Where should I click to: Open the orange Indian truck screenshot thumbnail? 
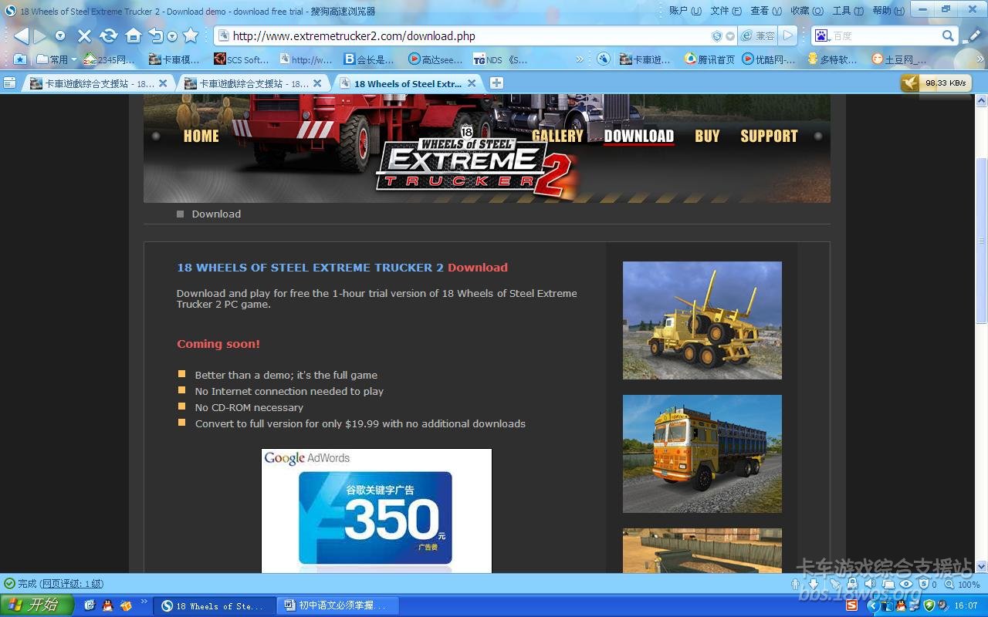(702, 453)
